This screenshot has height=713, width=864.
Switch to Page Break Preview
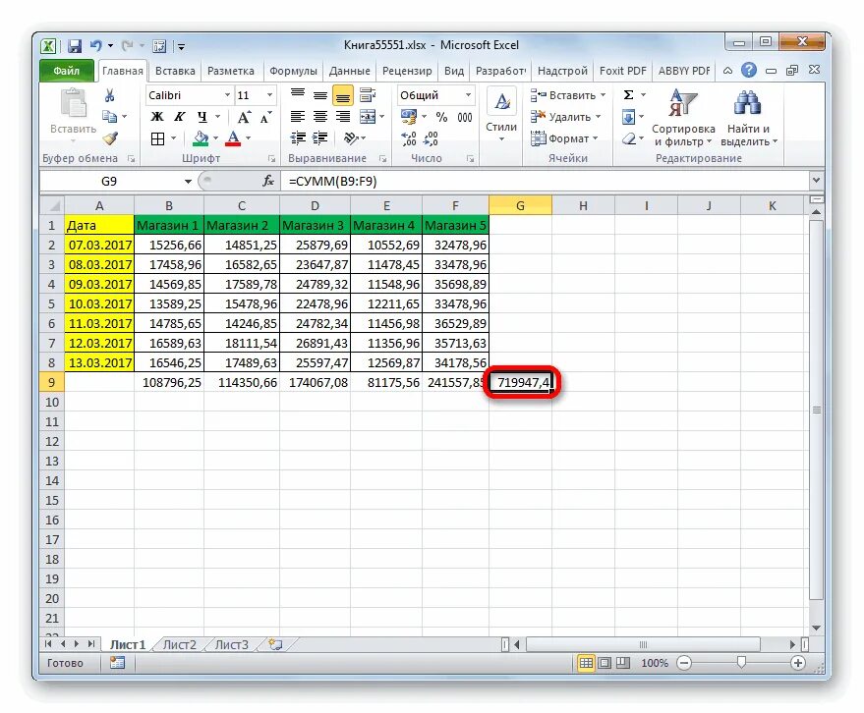click(x=622, y=663)
